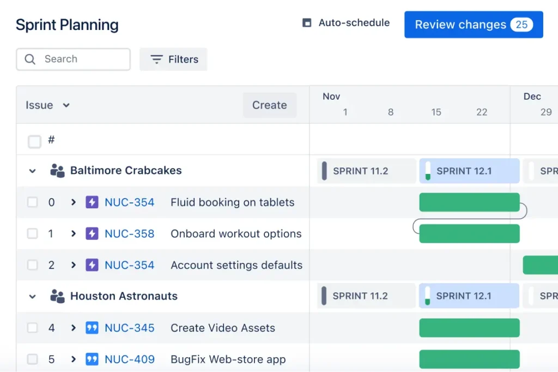This screenshot has height=372, width=558.
Task: Check the select-all checkbox in the header row
Action: tap(34, 141)
